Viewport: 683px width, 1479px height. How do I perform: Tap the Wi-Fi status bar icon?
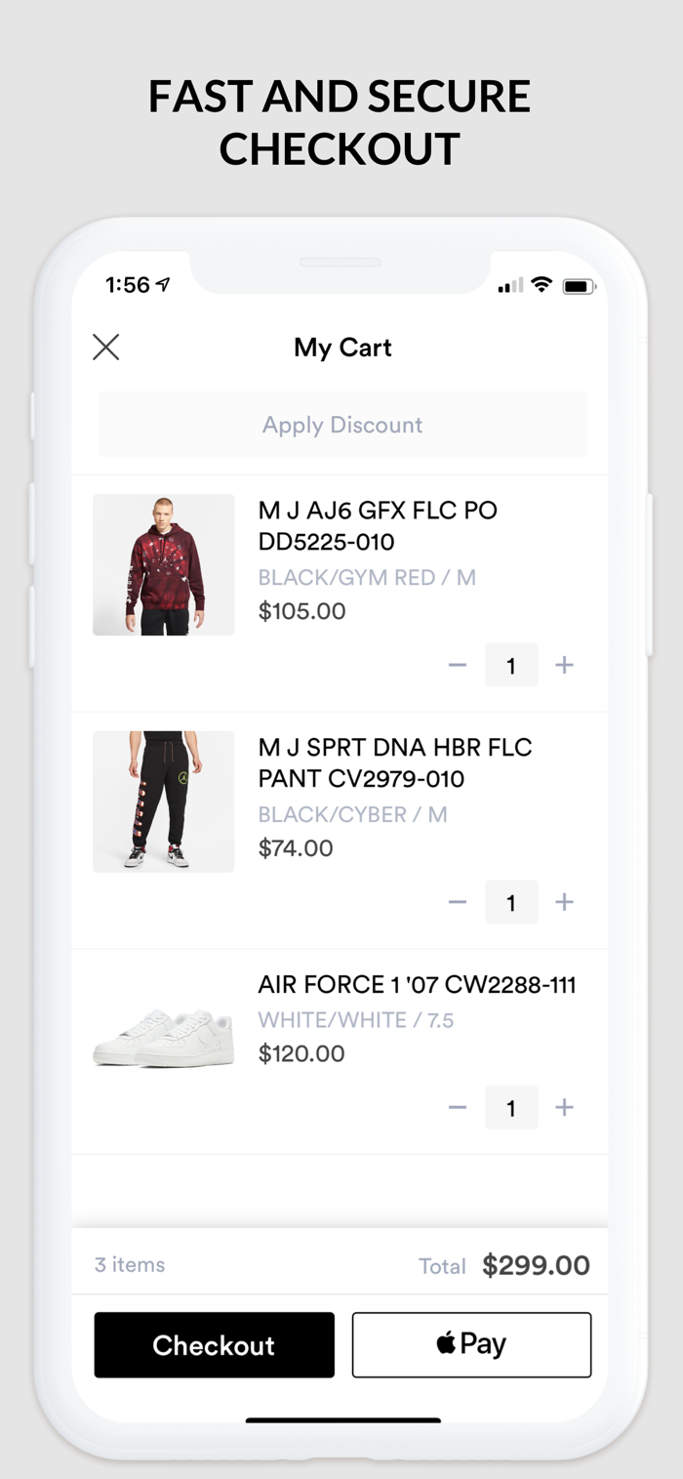542,285
